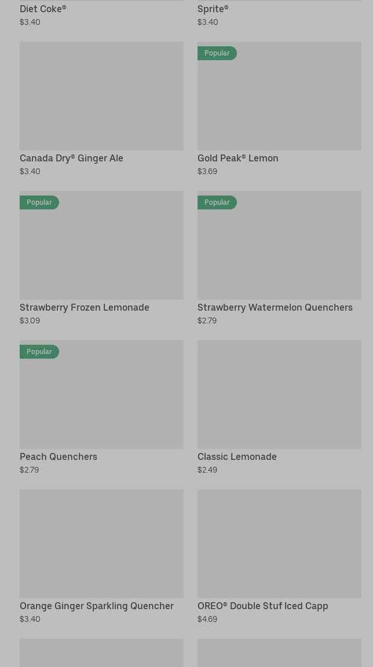Click the Strawberry Frozen Lemonade title
This screenshot has height=667, width=373.
pos(85,308)
